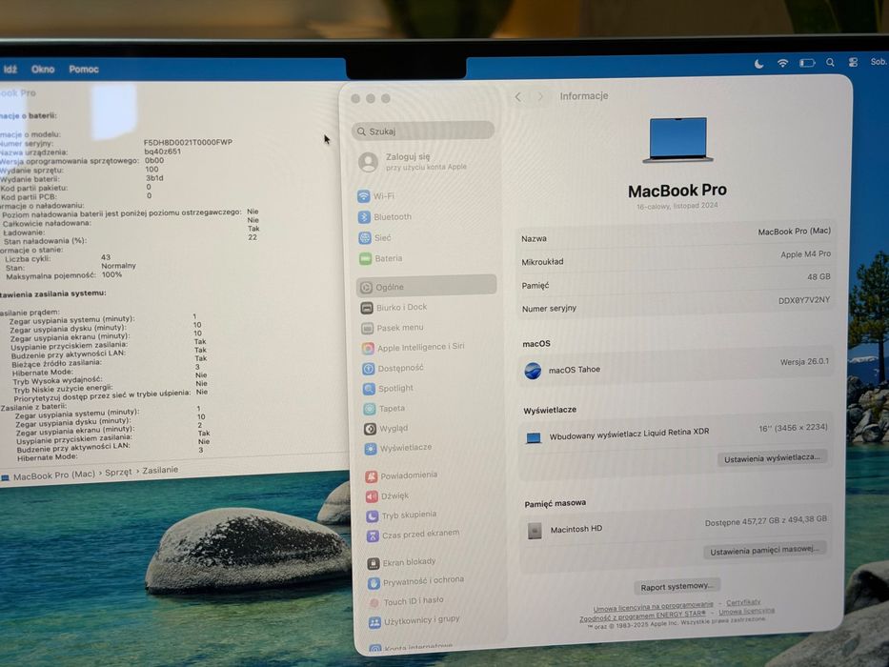
Task: Click the Stan Normalny value in System Report
Action: [118, 266]
